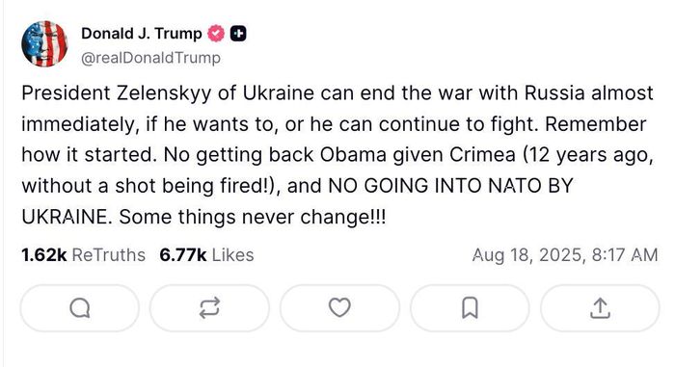Click the phrase "NO GOING INTO NATO BY"
The image size is (675, 367).
point(450,186)
